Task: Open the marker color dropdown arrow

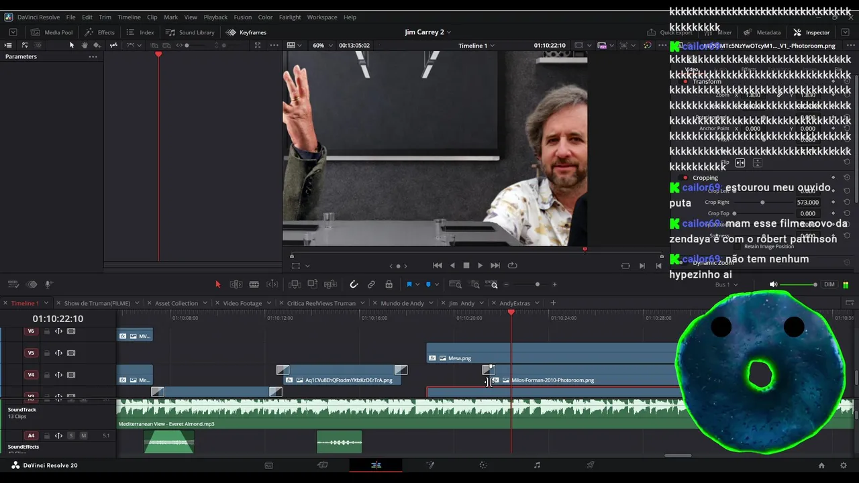Action: click(x=436, y=284)
